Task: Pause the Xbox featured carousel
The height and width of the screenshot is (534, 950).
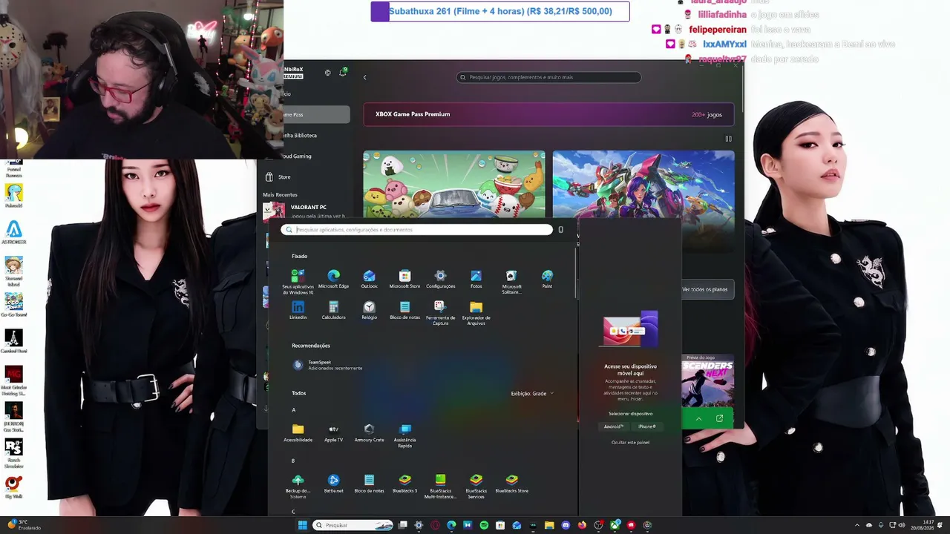Action: (x=728, y=139)
